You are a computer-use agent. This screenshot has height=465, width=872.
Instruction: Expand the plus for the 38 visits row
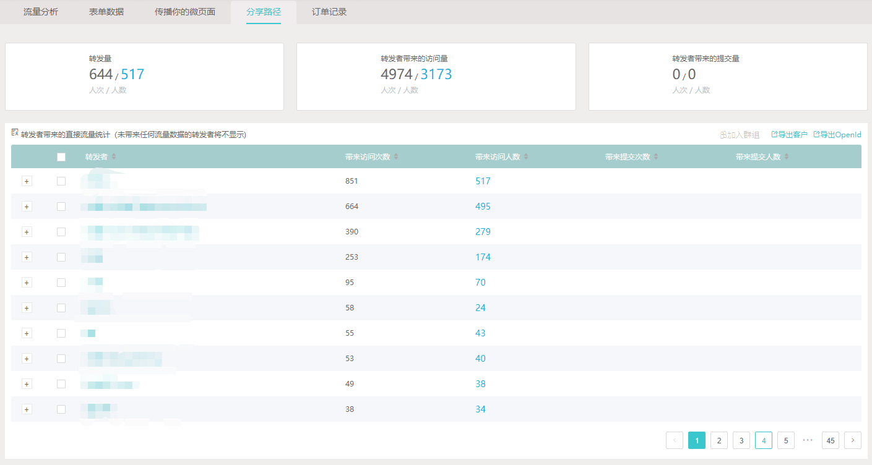27,409
